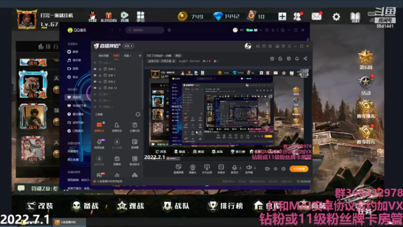The width and height of the screenshot is (403, 227).
Task: Click the streaming app item in the taskbar
Action: pos(70,222)
